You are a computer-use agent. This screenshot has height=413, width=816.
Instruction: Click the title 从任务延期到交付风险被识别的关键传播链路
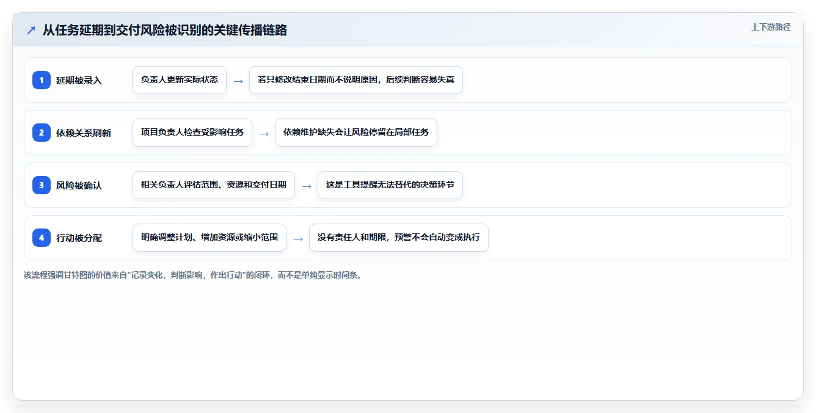[165, 30]
